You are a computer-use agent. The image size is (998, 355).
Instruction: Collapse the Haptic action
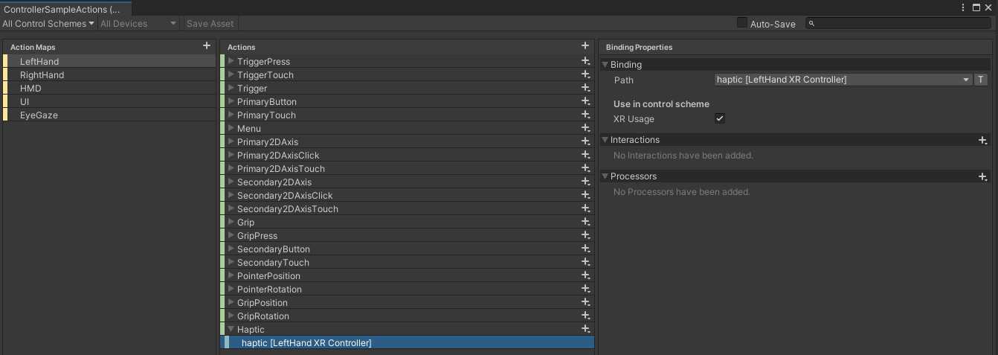(x=231, y=329)
